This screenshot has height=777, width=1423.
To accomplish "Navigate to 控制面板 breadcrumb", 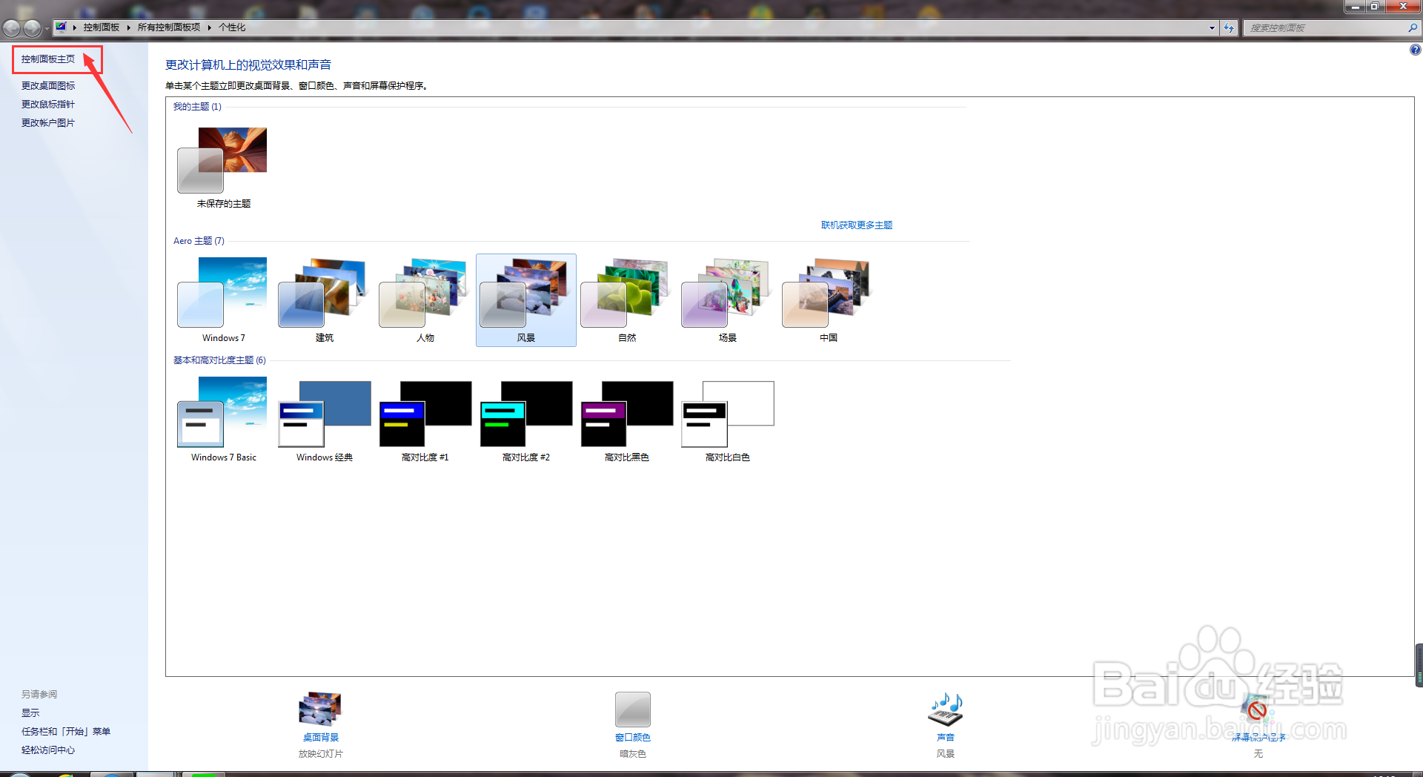I will coord(102,27).
